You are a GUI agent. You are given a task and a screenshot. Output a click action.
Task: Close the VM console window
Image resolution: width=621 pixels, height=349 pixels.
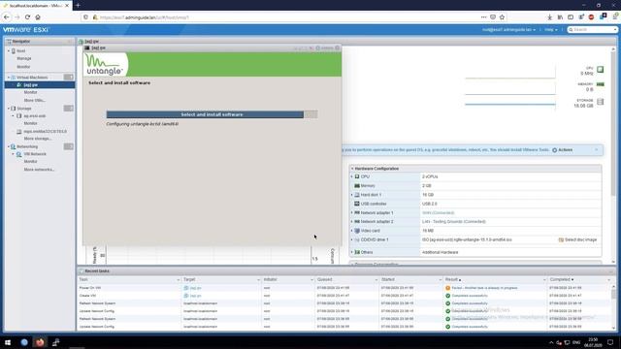coord(338,48)
